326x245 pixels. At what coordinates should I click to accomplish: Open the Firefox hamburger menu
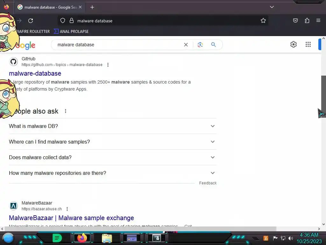[x=318, y=20]
